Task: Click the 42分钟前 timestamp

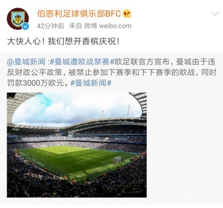Action: tap(51, 26)
